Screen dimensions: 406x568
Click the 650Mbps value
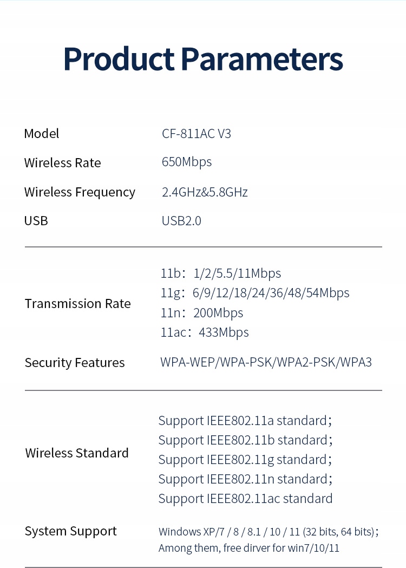[187, 162]
